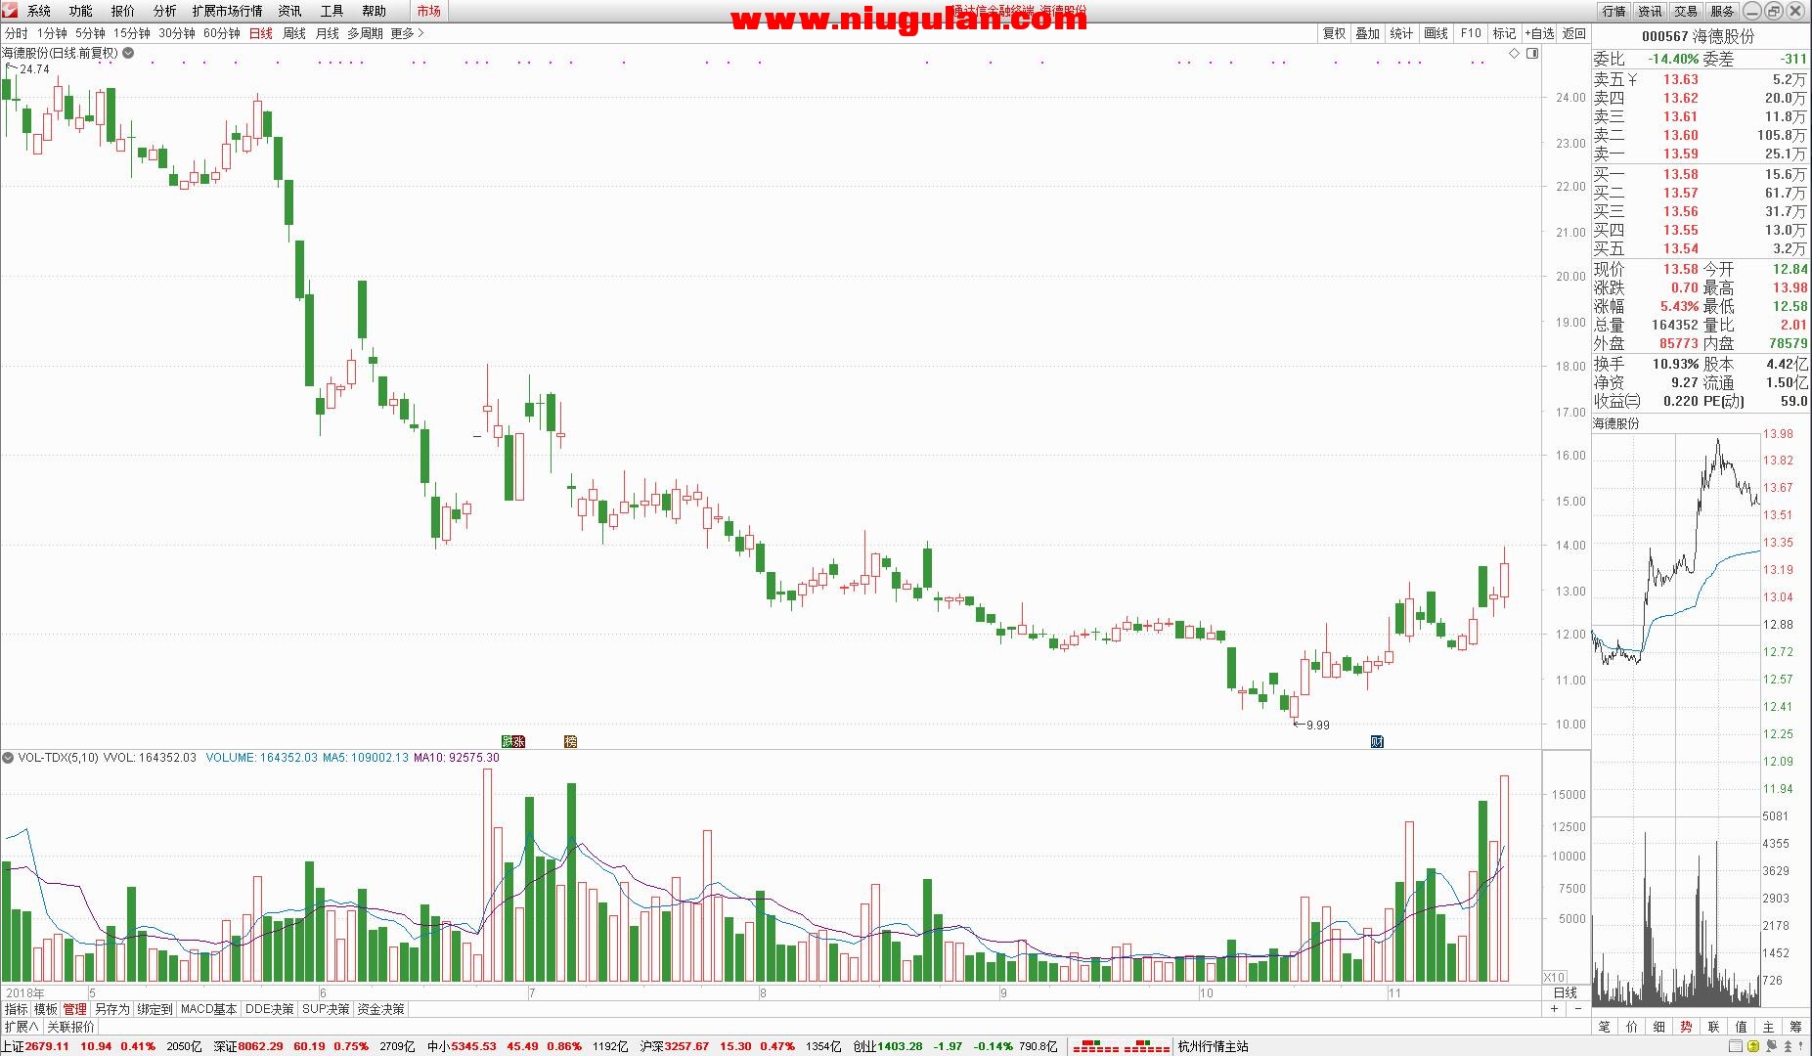
Task: Open 多周期 multi-period view
Action: (366, 33)
